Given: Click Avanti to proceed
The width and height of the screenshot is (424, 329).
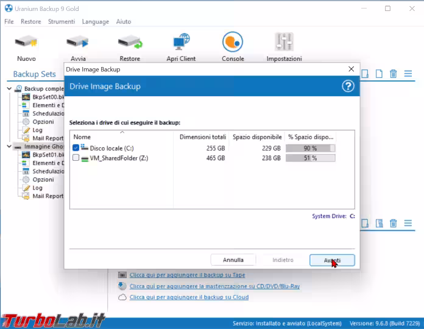Looking at the screenshot, I should pyautogui.click(x=332, y=260).
